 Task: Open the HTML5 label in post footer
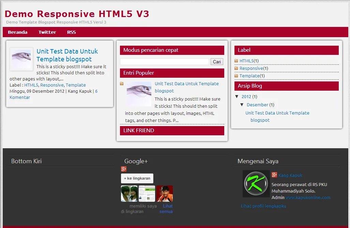[x=31, y=85]
